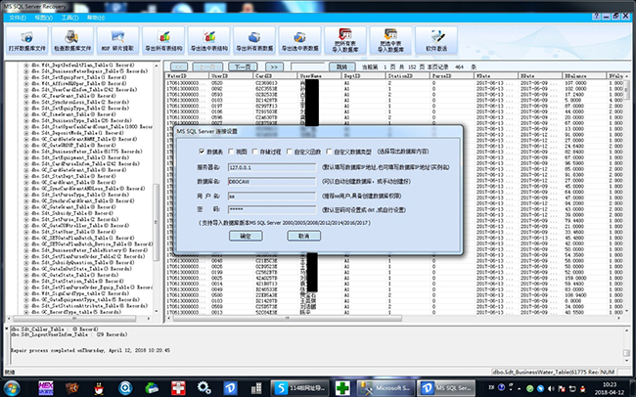
Task: Open the QQ penguin taskbar icon
Action: point(99,388)
